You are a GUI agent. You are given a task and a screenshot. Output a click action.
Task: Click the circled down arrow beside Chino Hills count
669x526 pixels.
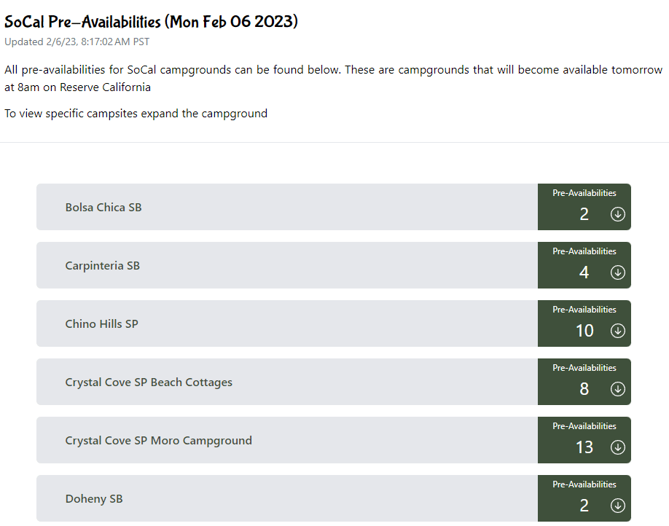pyautogui.click(x=617, y=331)
